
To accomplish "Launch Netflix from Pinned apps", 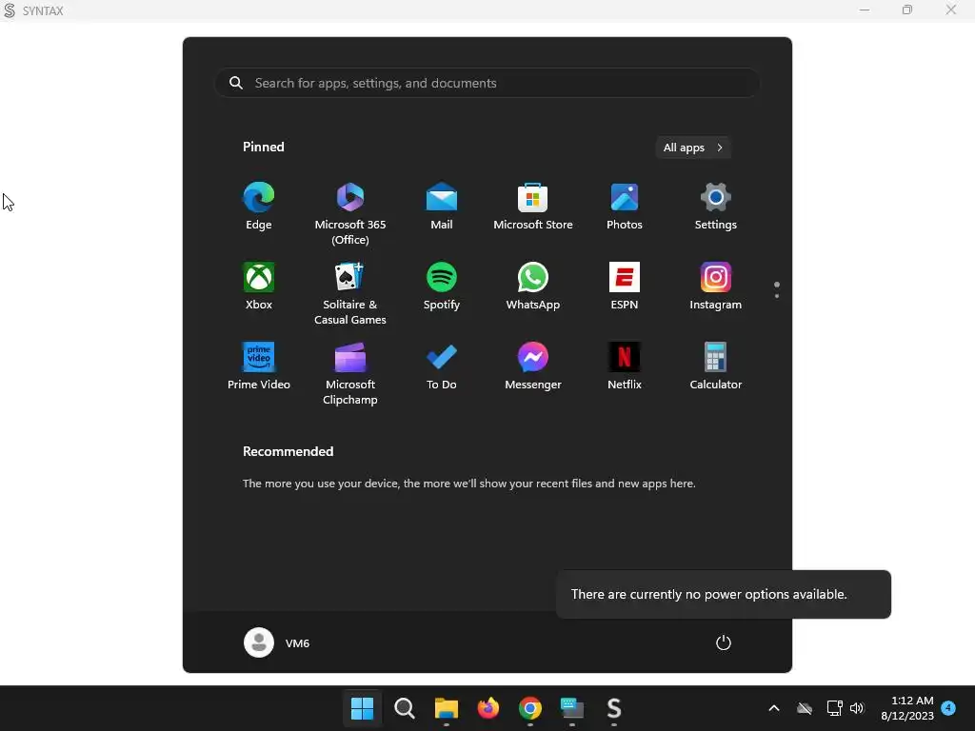I will 625,366.
